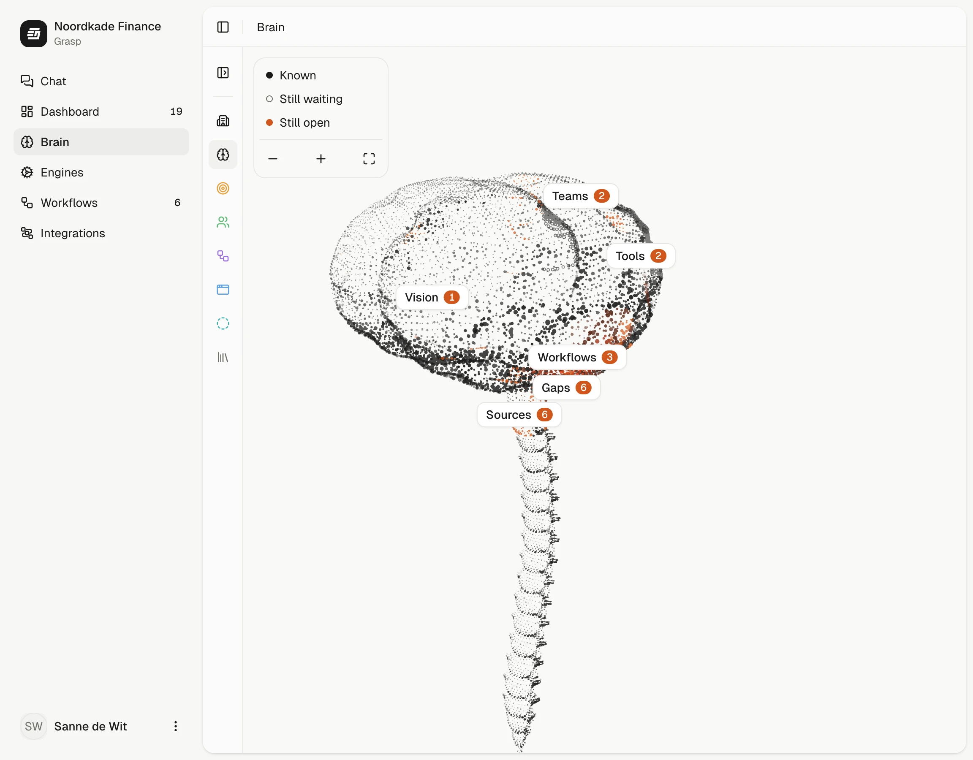Open the library/sources icon in rail
Image resolution: width=973 pixels, height=760 pixels.
[223, 357]
